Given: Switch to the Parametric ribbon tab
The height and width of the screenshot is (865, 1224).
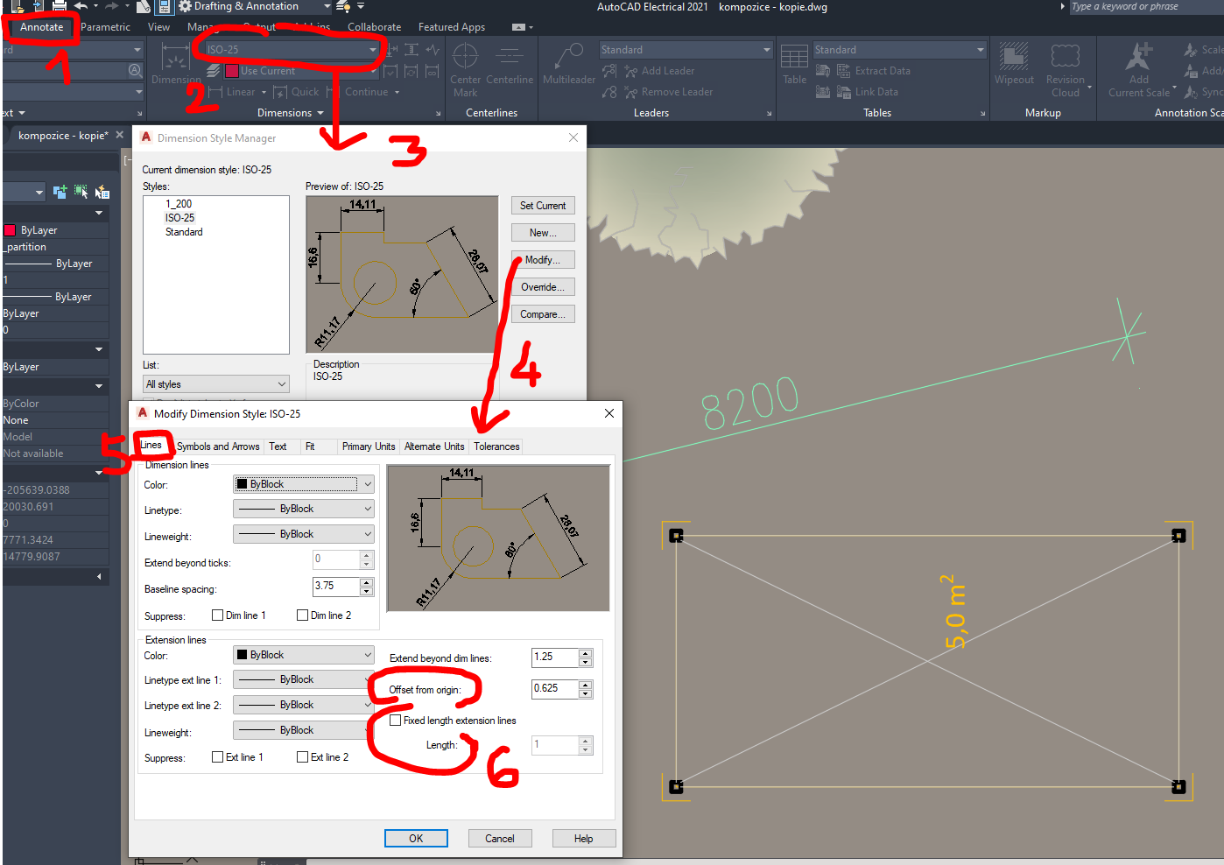Looking at the screenshot, I should click(105, 27).
